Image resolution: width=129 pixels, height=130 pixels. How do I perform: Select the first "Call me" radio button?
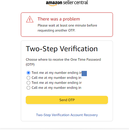28,78
